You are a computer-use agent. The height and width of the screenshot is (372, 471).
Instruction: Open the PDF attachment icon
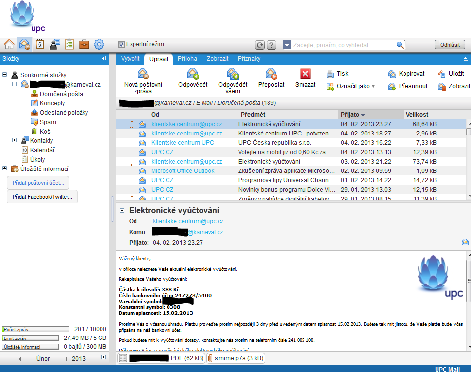click(123, 358)
